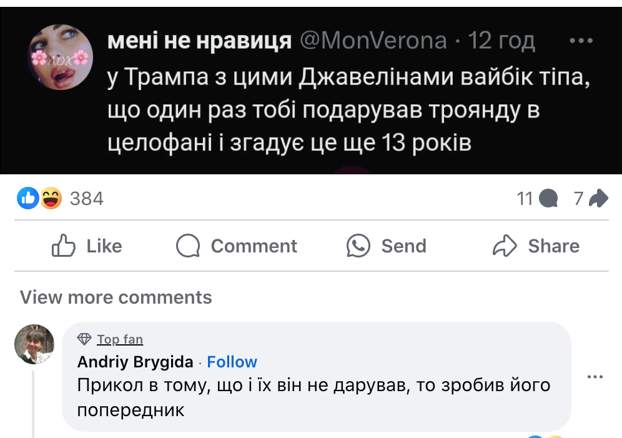Expand View more comments

pos(116,297)
